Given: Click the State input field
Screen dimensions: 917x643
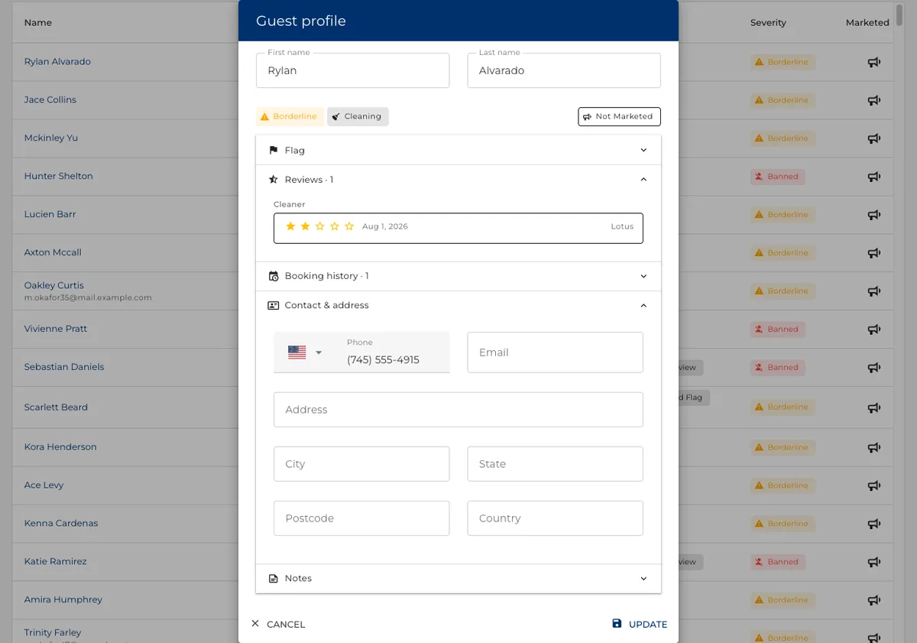Looking at the screenshot, I should 555,464.
